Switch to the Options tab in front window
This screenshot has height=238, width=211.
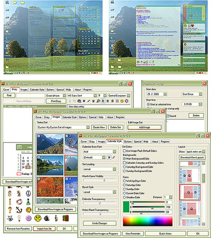tap(128, 142)
